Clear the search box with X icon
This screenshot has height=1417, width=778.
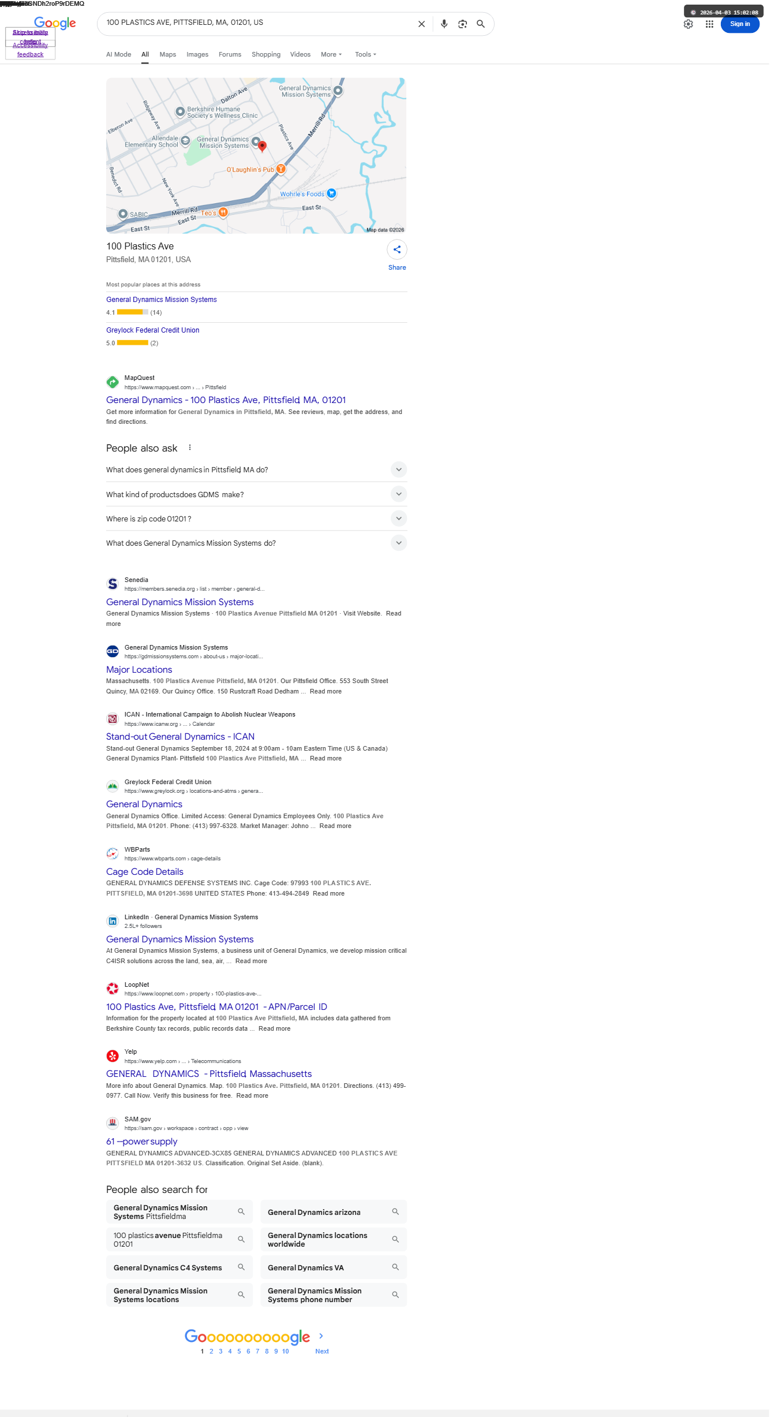pos(421,24)
